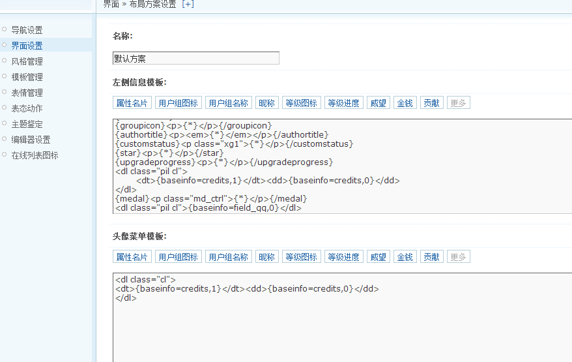Insert 威望 tag in 头像菜单模板
The height and width of the screenshot is (362, 572).
click(x=379, y=257)
